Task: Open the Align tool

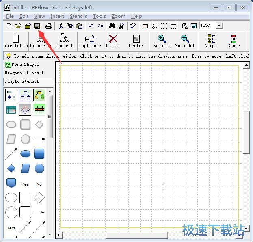Action: 211,41
